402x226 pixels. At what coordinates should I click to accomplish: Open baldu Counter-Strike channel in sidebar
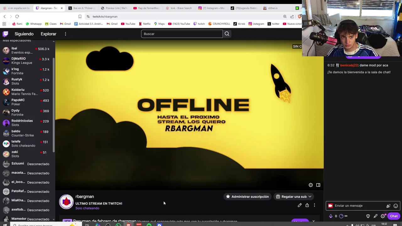[27, 133]
